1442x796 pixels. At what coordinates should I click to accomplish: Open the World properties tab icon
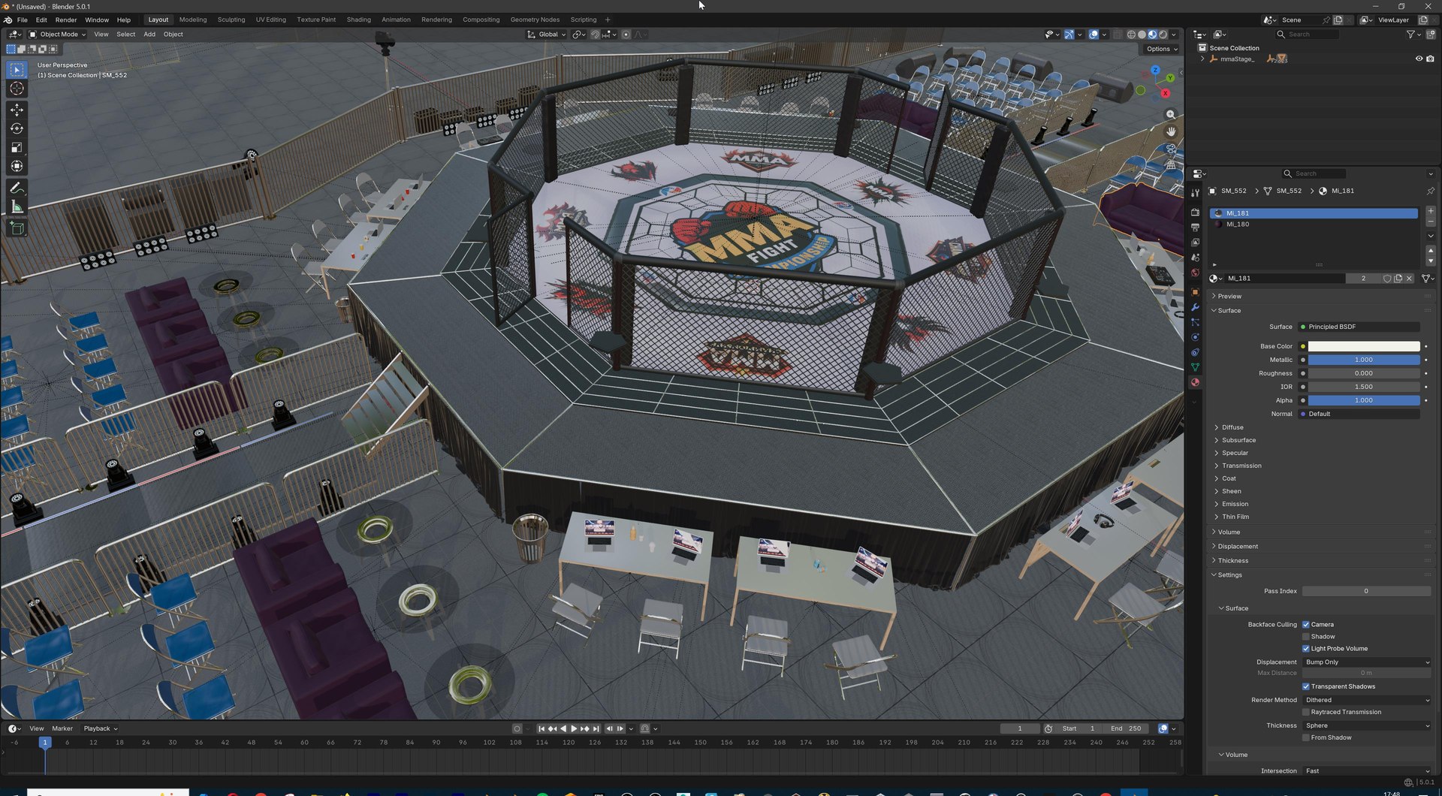(x=1195, y=273)
